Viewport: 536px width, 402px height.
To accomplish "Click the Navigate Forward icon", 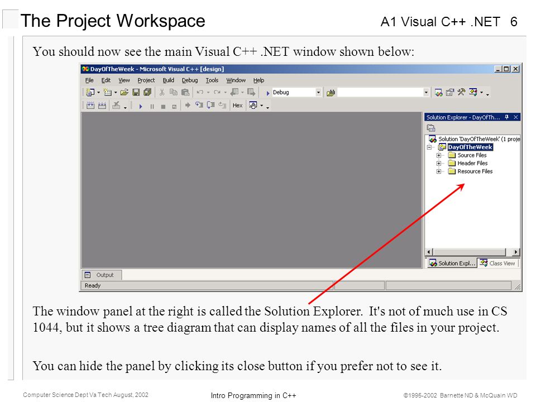I will (251, 92).
